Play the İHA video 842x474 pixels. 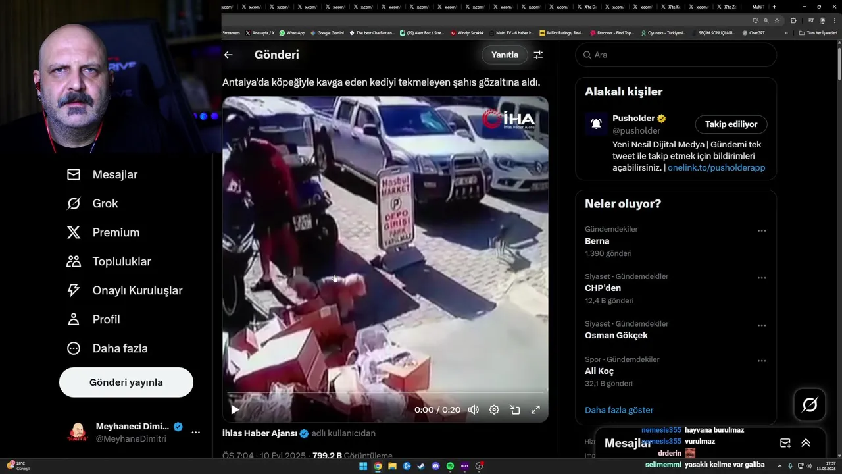(235, 409)
